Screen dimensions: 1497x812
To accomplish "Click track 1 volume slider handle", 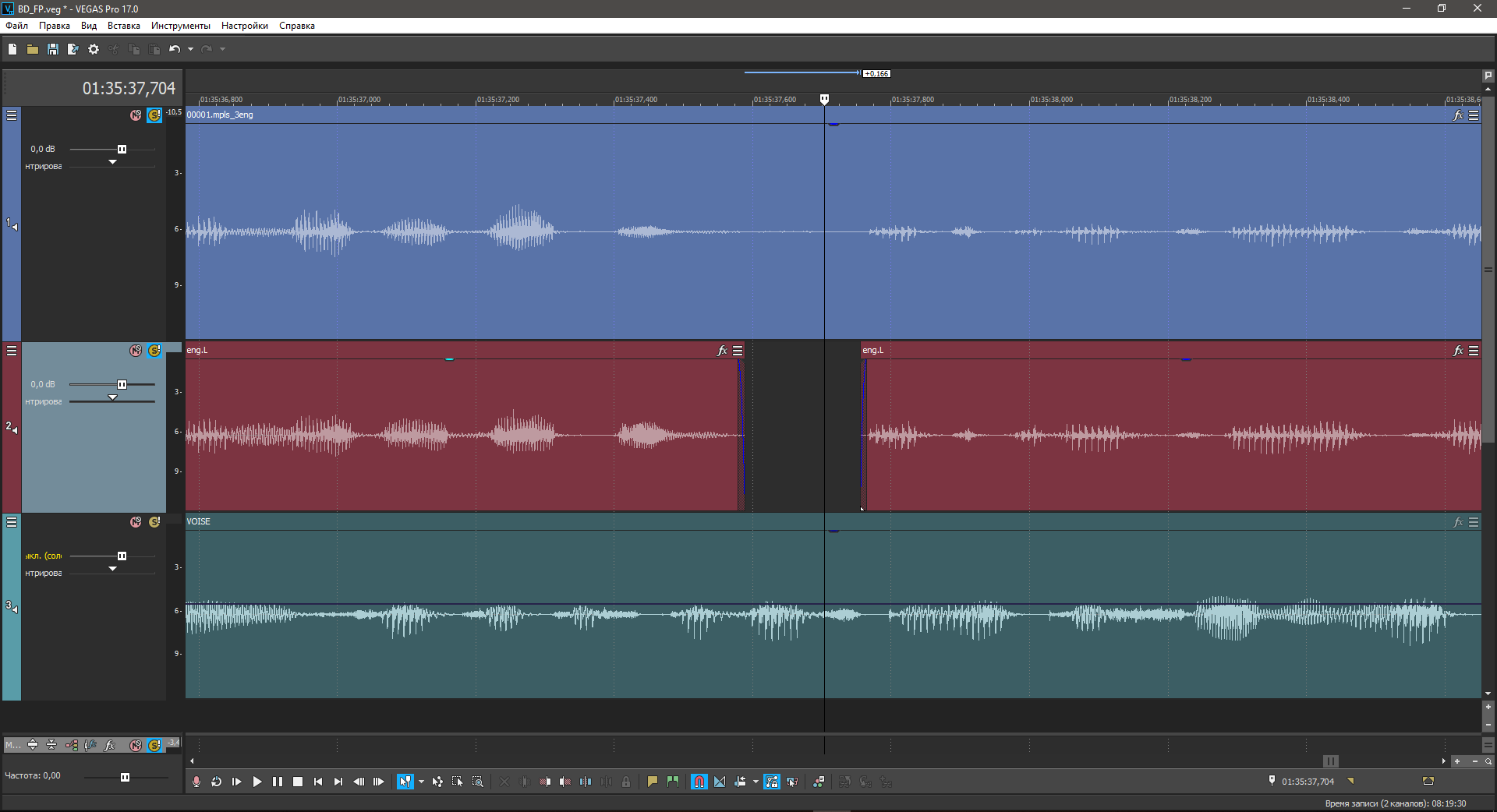I will (x=122, y=149).
